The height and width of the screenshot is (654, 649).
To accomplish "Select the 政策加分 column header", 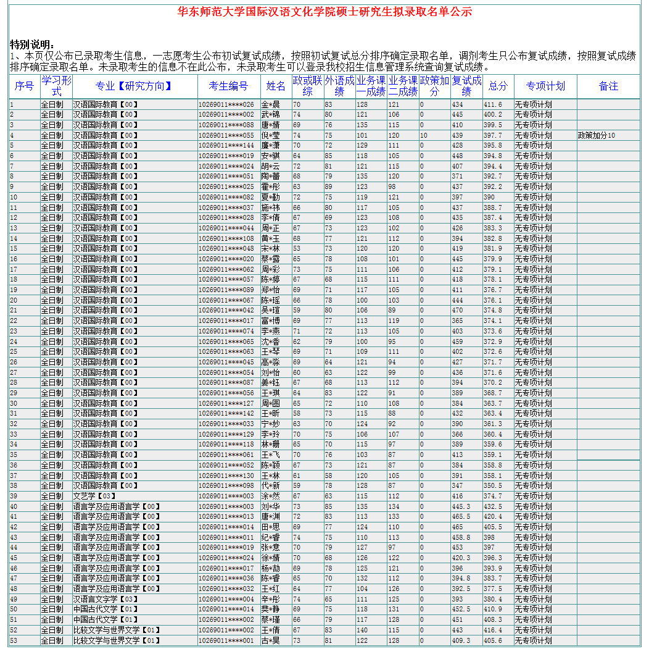I will click(x=434, y=86).
